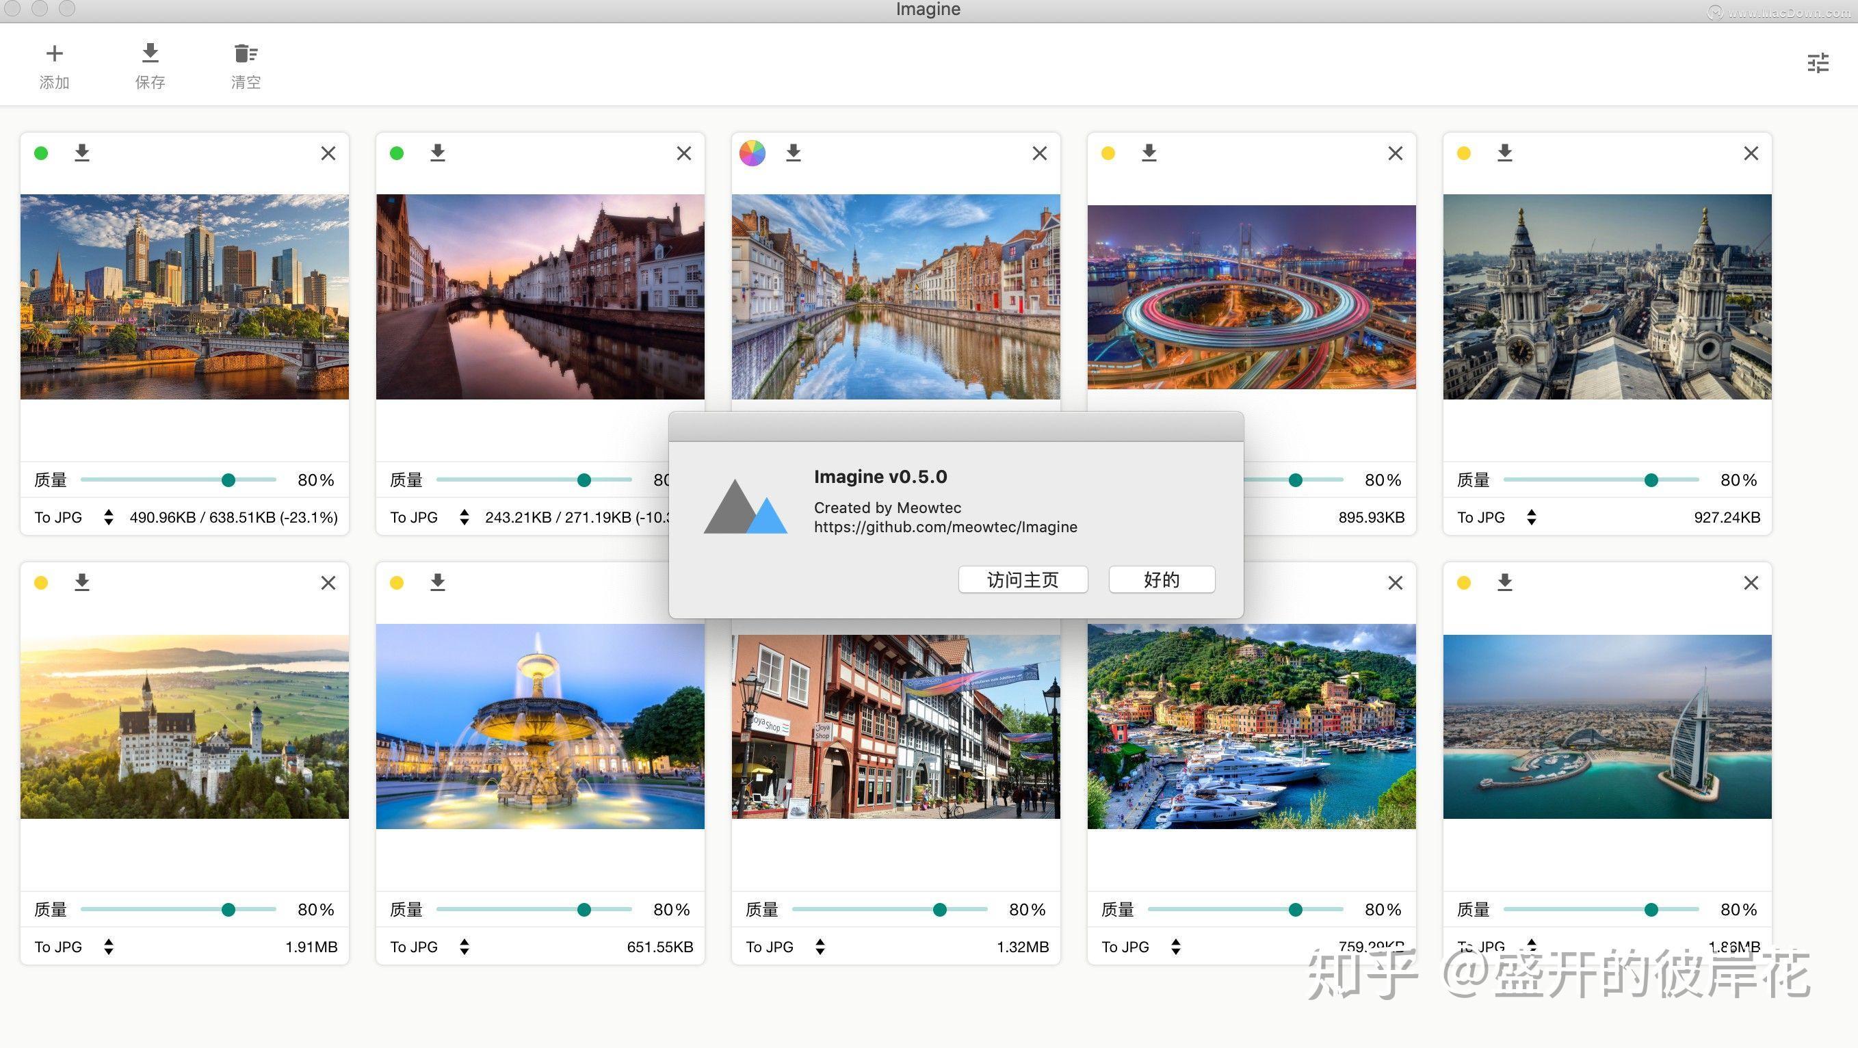1858x1048 pixels.
Task: Click the yellow status dot on the highway interchange card
Action: pyautogui.click(x=1108, y=153)
